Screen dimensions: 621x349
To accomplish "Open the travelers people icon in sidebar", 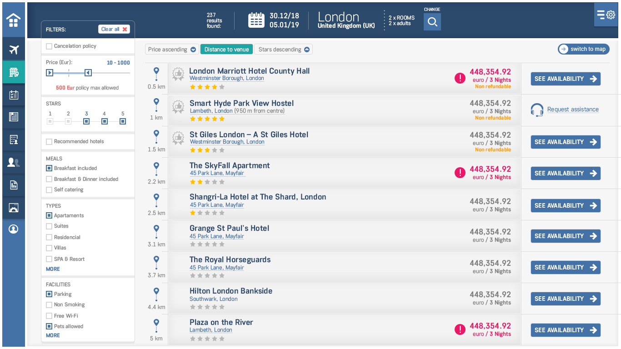I will point(14,162).
